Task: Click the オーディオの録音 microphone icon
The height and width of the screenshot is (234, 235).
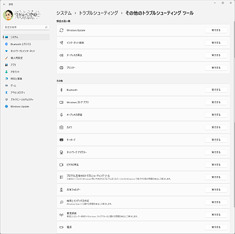Action: point(62,115)
